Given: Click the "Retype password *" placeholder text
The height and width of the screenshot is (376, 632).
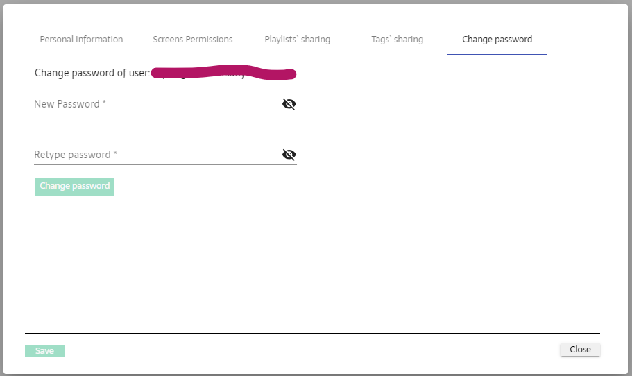Looking at the screenshot, I should 76,155.
